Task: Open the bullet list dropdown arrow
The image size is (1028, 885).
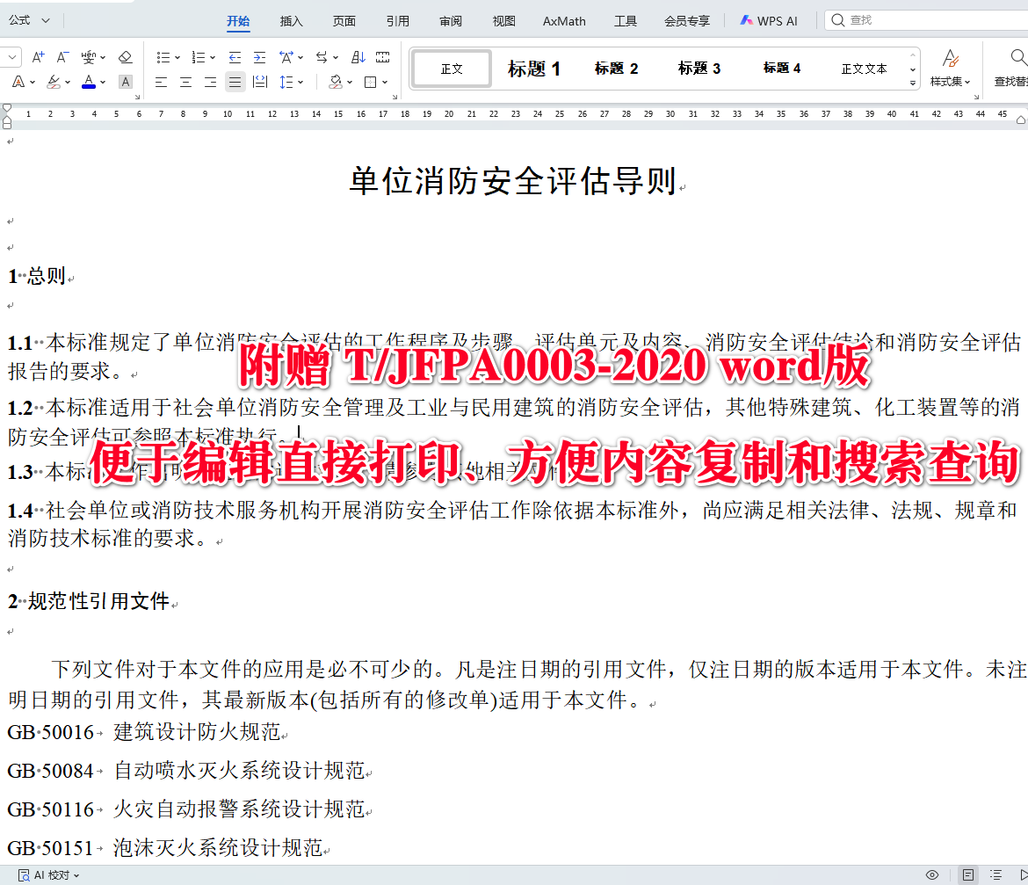Action: 178,57
